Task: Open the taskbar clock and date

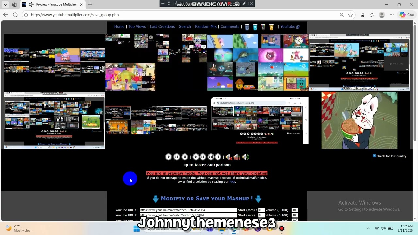Action: [x=406, y=228]
